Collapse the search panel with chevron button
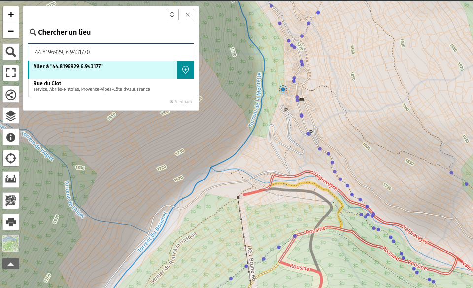Image resolution: width=473 pixels, height=288 pixels. (171, 15)
